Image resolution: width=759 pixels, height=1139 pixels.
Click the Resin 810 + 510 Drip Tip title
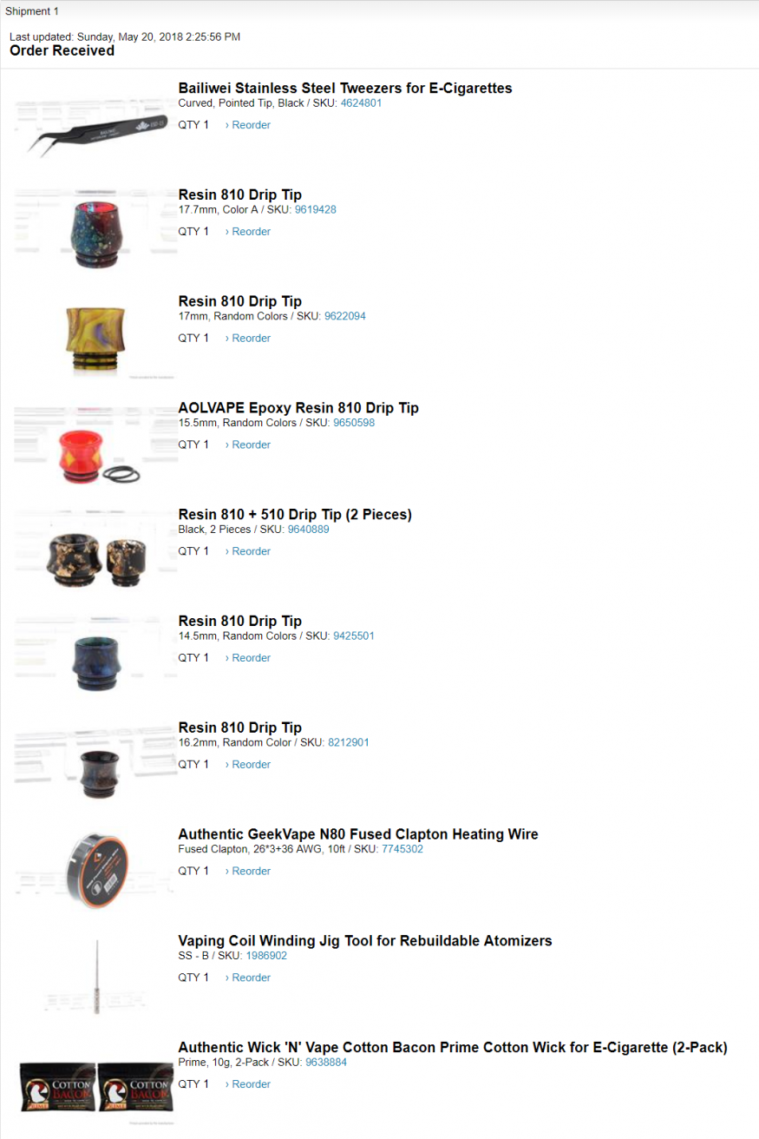coord(295,515)
